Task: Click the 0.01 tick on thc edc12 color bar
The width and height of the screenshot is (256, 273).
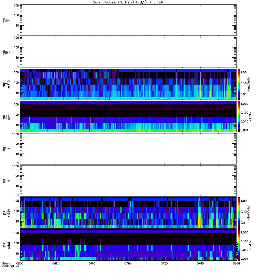Action: pos(243,223)
